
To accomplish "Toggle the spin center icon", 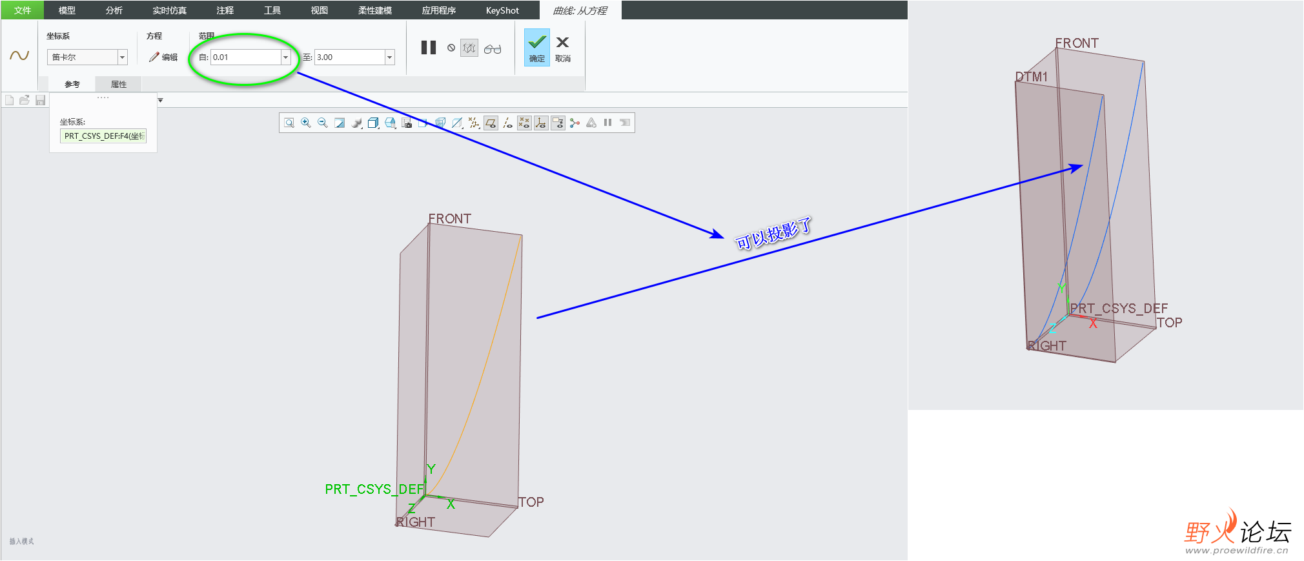I will (x=575, y=123).
